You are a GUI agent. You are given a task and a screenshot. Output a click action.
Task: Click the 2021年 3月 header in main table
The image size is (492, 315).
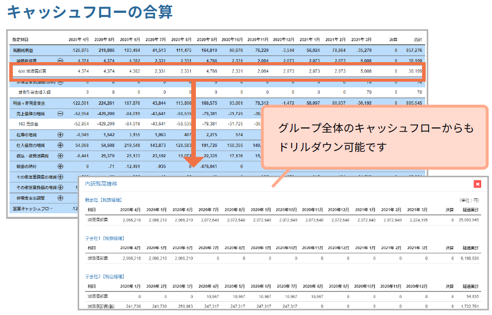[x=361, y=40]
